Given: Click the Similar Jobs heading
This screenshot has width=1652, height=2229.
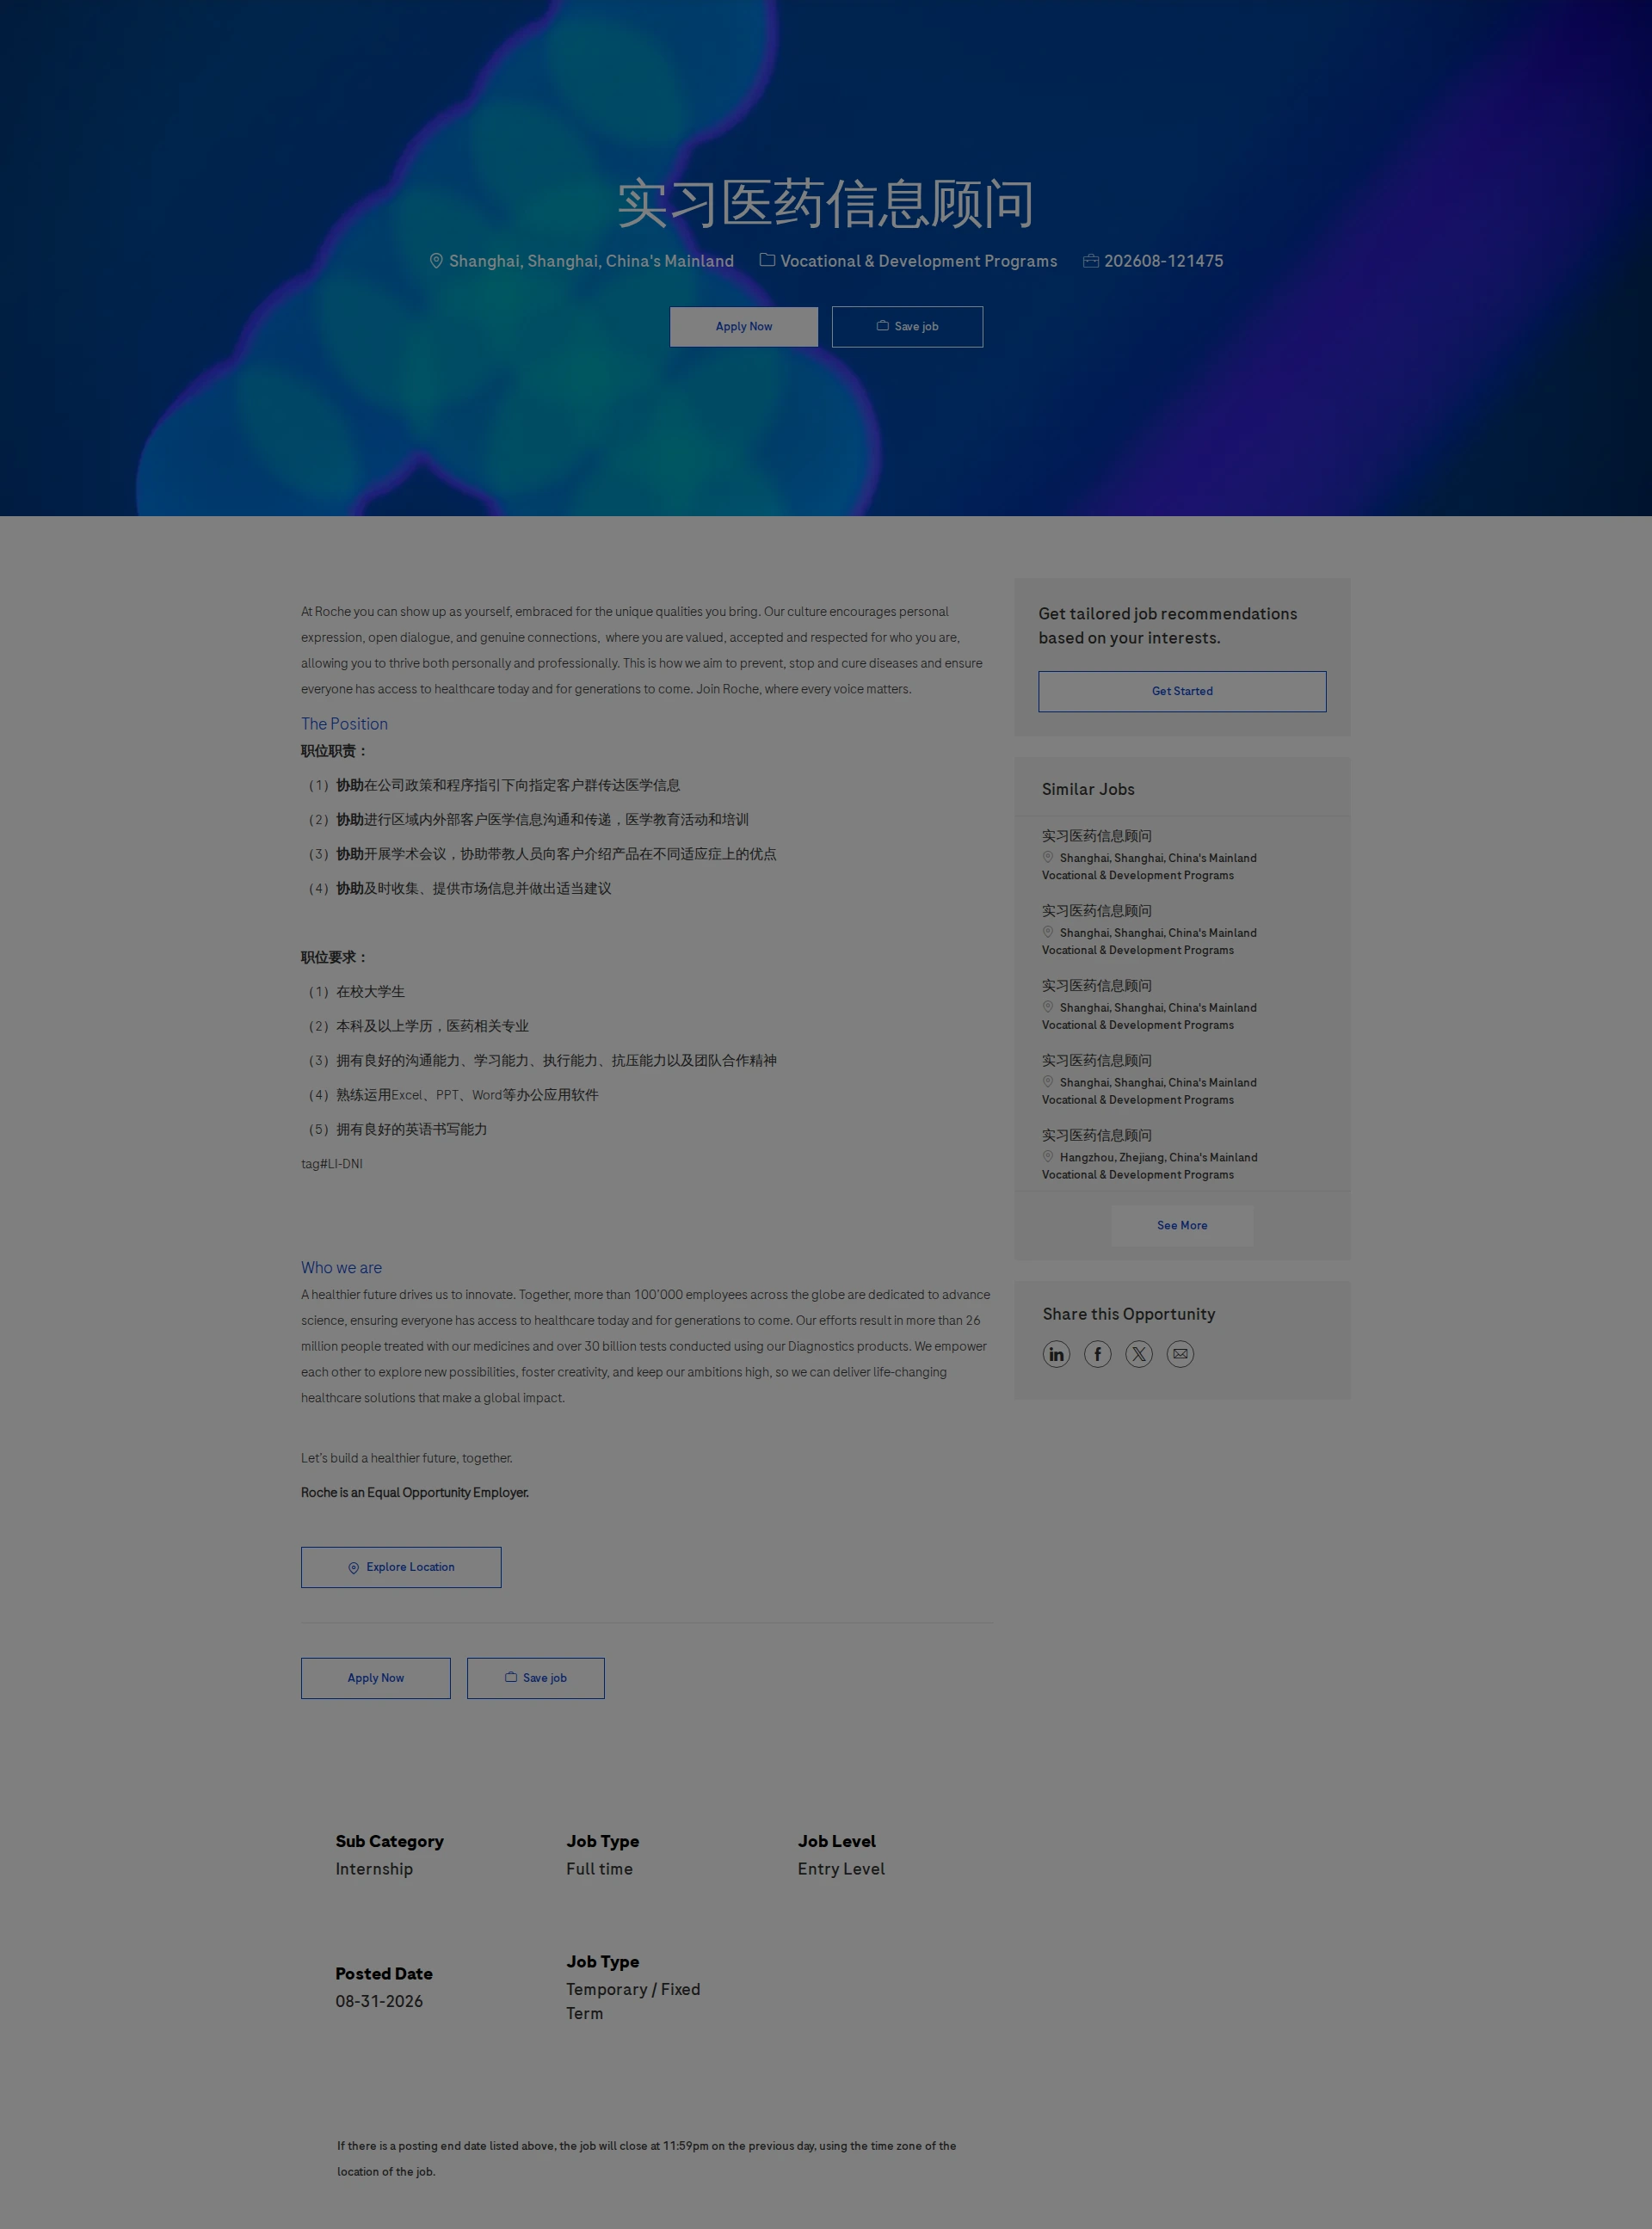Looking at the screenshot, I should tap(1088, 790).
